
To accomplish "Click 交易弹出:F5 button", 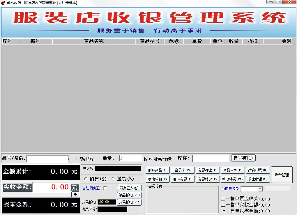I will [208, 170].
